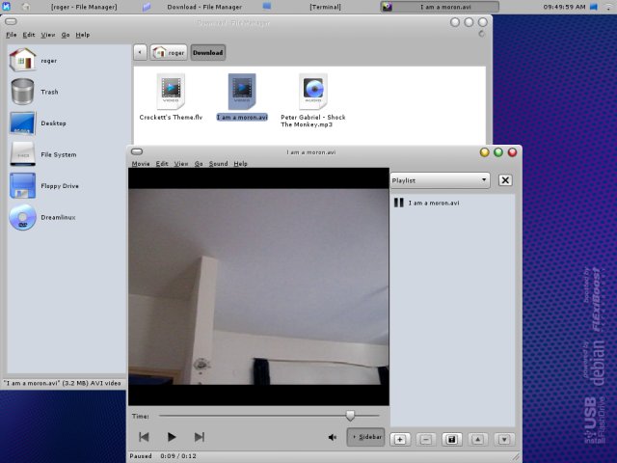The height and width of the screenshot is (463, 617).
Task: Close the playlist sidebar with X
Action: point(505,180)
